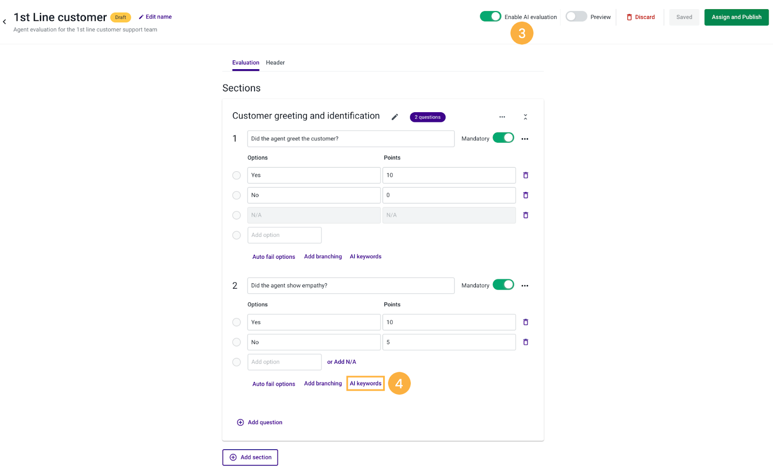
Task: Open more options for question 1
Action: 525,139
